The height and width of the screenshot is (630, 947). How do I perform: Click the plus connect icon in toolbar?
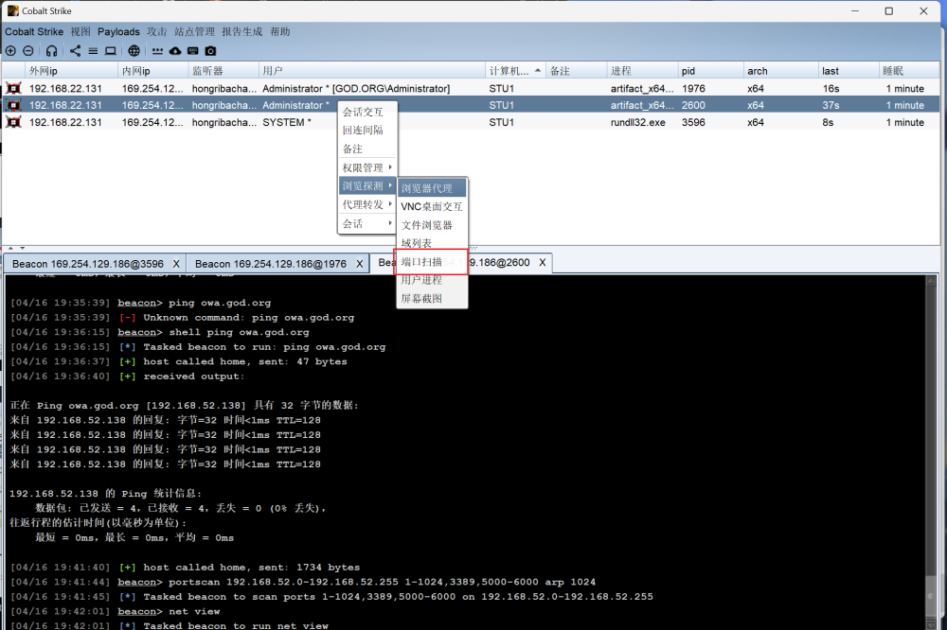[x=10, y=50]
